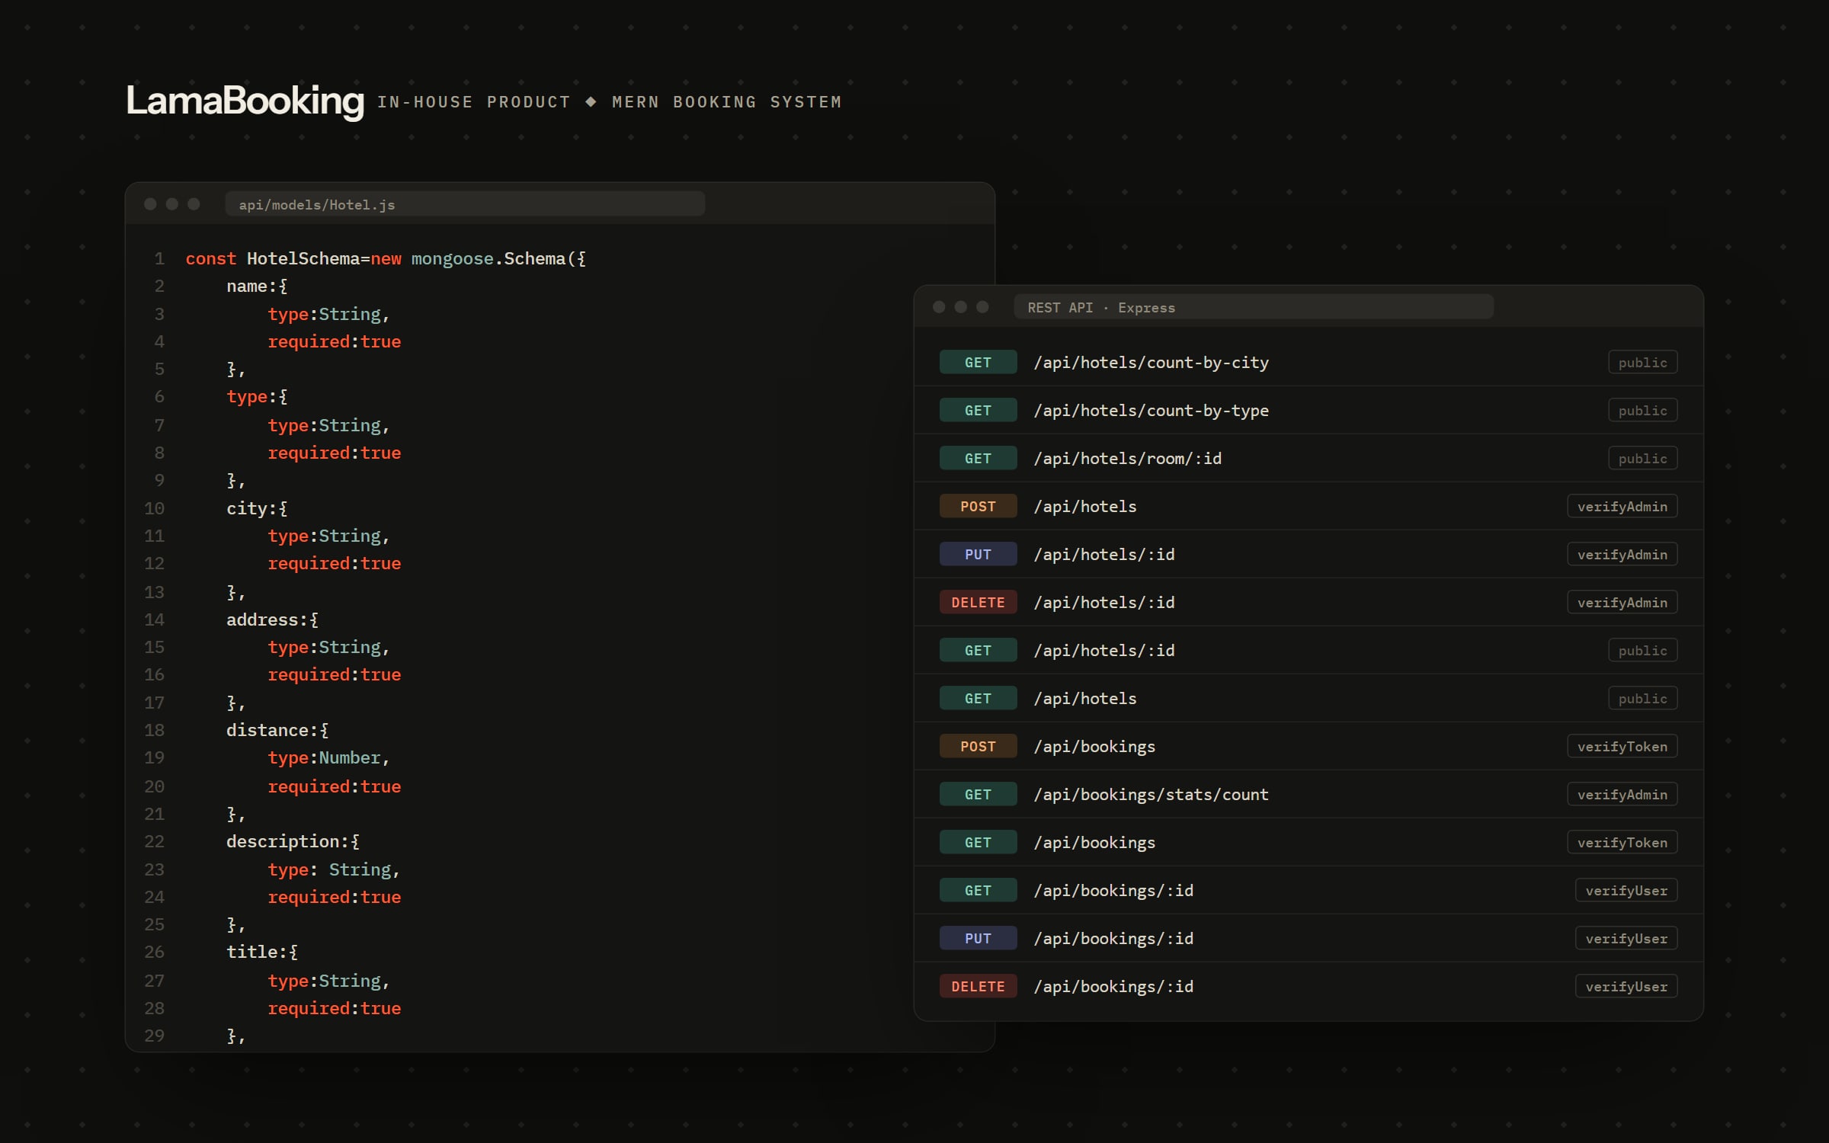1829x1143 pixels.
Task: Click the public tag on GET /api/hotels/:id
Action: point(1642,651)
